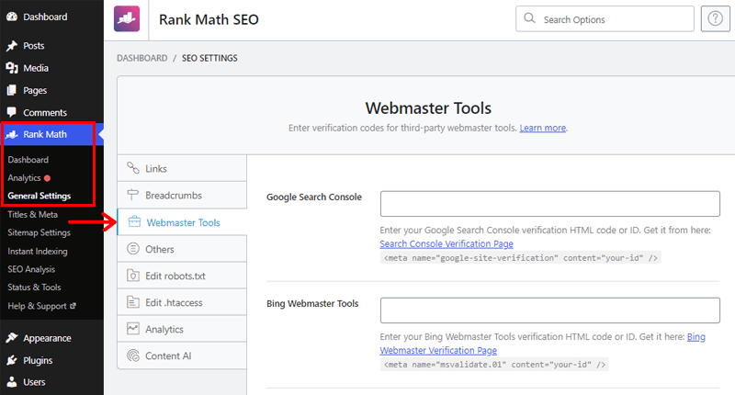735x395 pixels.
Task: Open the Edit robots.txt tab
Action: [x=182, y=276]
